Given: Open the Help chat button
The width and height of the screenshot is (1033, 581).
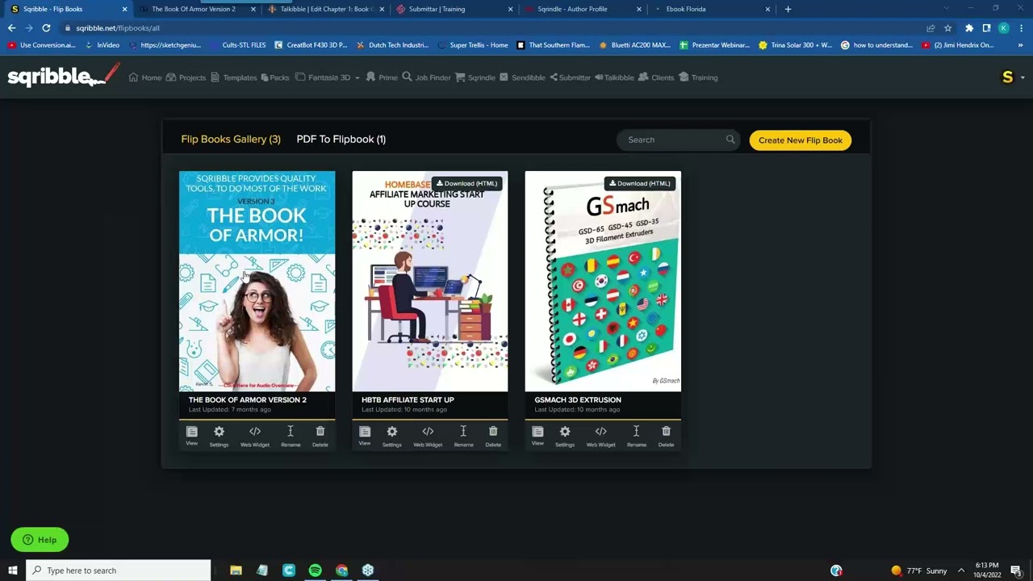Looking at the screenshot, I should [40, 540].
